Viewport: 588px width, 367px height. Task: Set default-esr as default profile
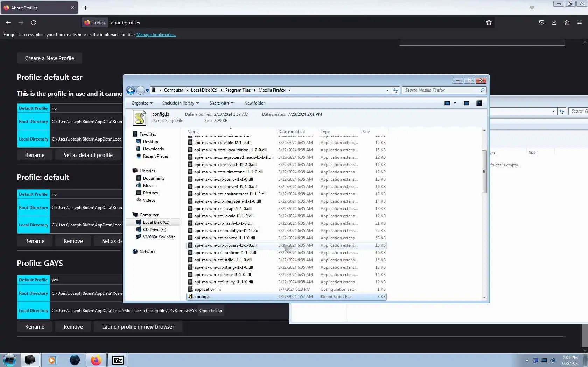point(88,155)
